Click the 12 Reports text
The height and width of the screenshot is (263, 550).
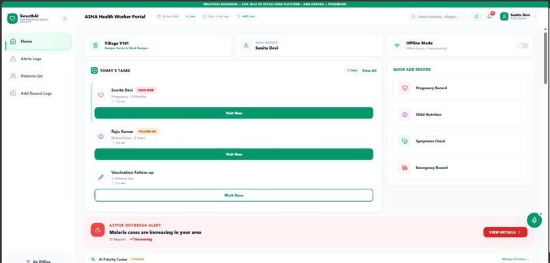coord(117,240)
